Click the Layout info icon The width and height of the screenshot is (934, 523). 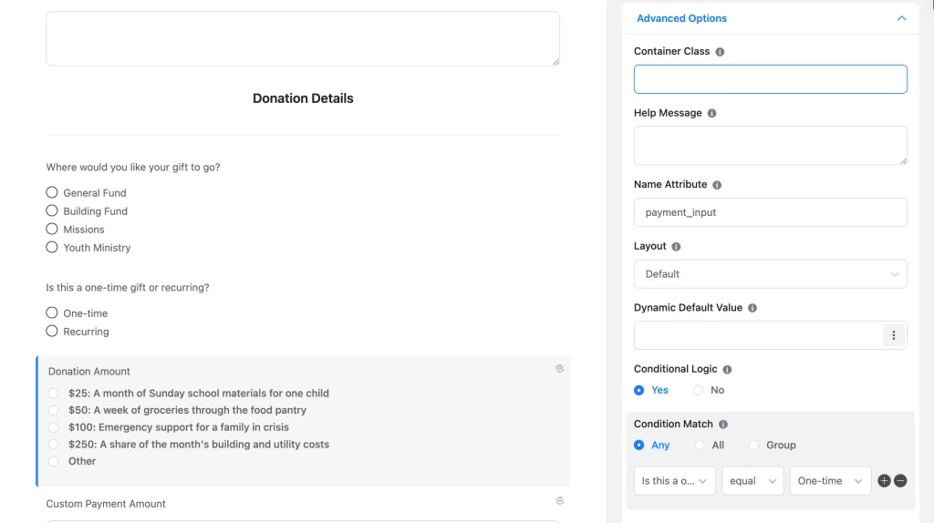click(x=676, y=246)
